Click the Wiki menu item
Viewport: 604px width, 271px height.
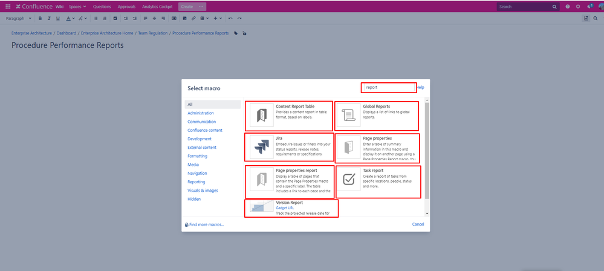click(59, 7)
